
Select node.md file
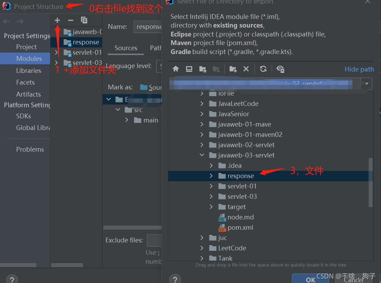[x=241, y=217]
